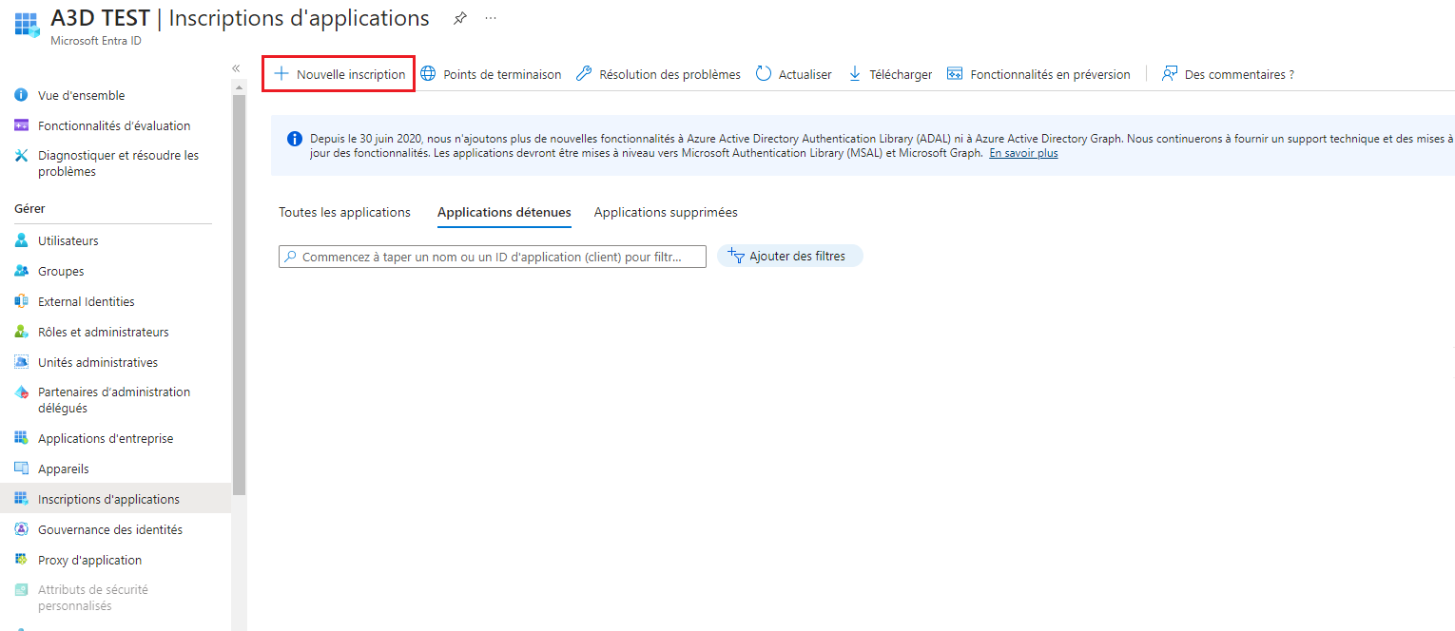
Task: Click the info icon in the ADAL banner
Action: tap(294, 139)
